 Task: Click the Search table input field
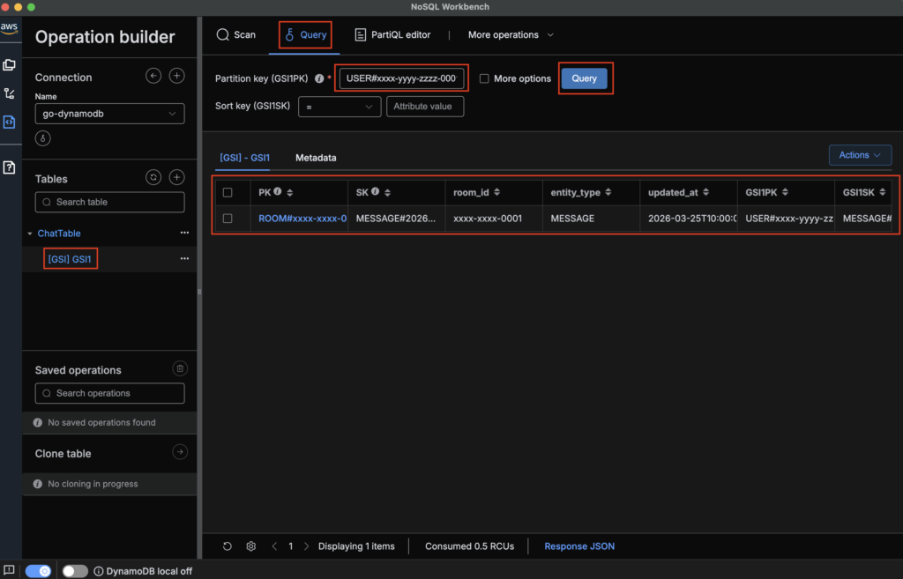coord(109,202)
